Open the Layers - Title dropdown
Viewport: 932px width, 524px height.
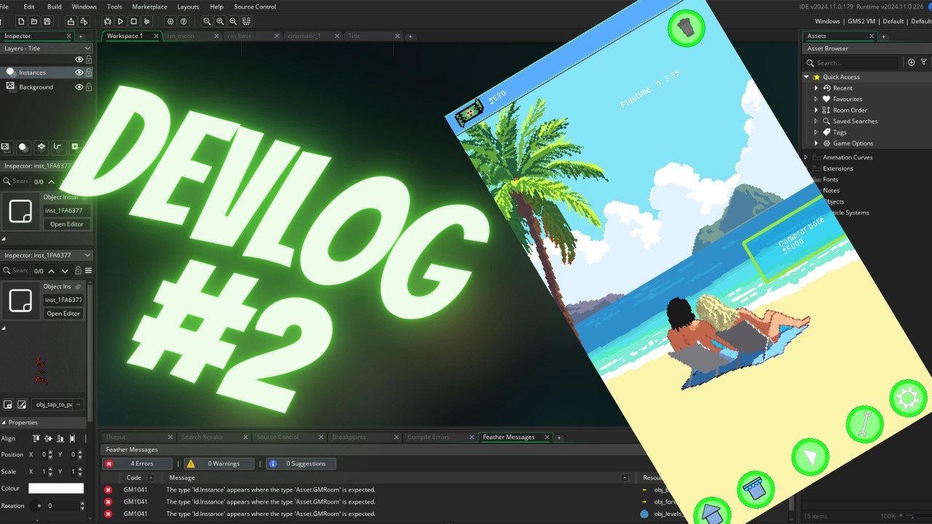[x=47, y=48]
